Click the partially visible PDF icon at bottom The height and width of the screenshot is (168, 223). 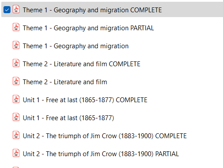[16, 167]
